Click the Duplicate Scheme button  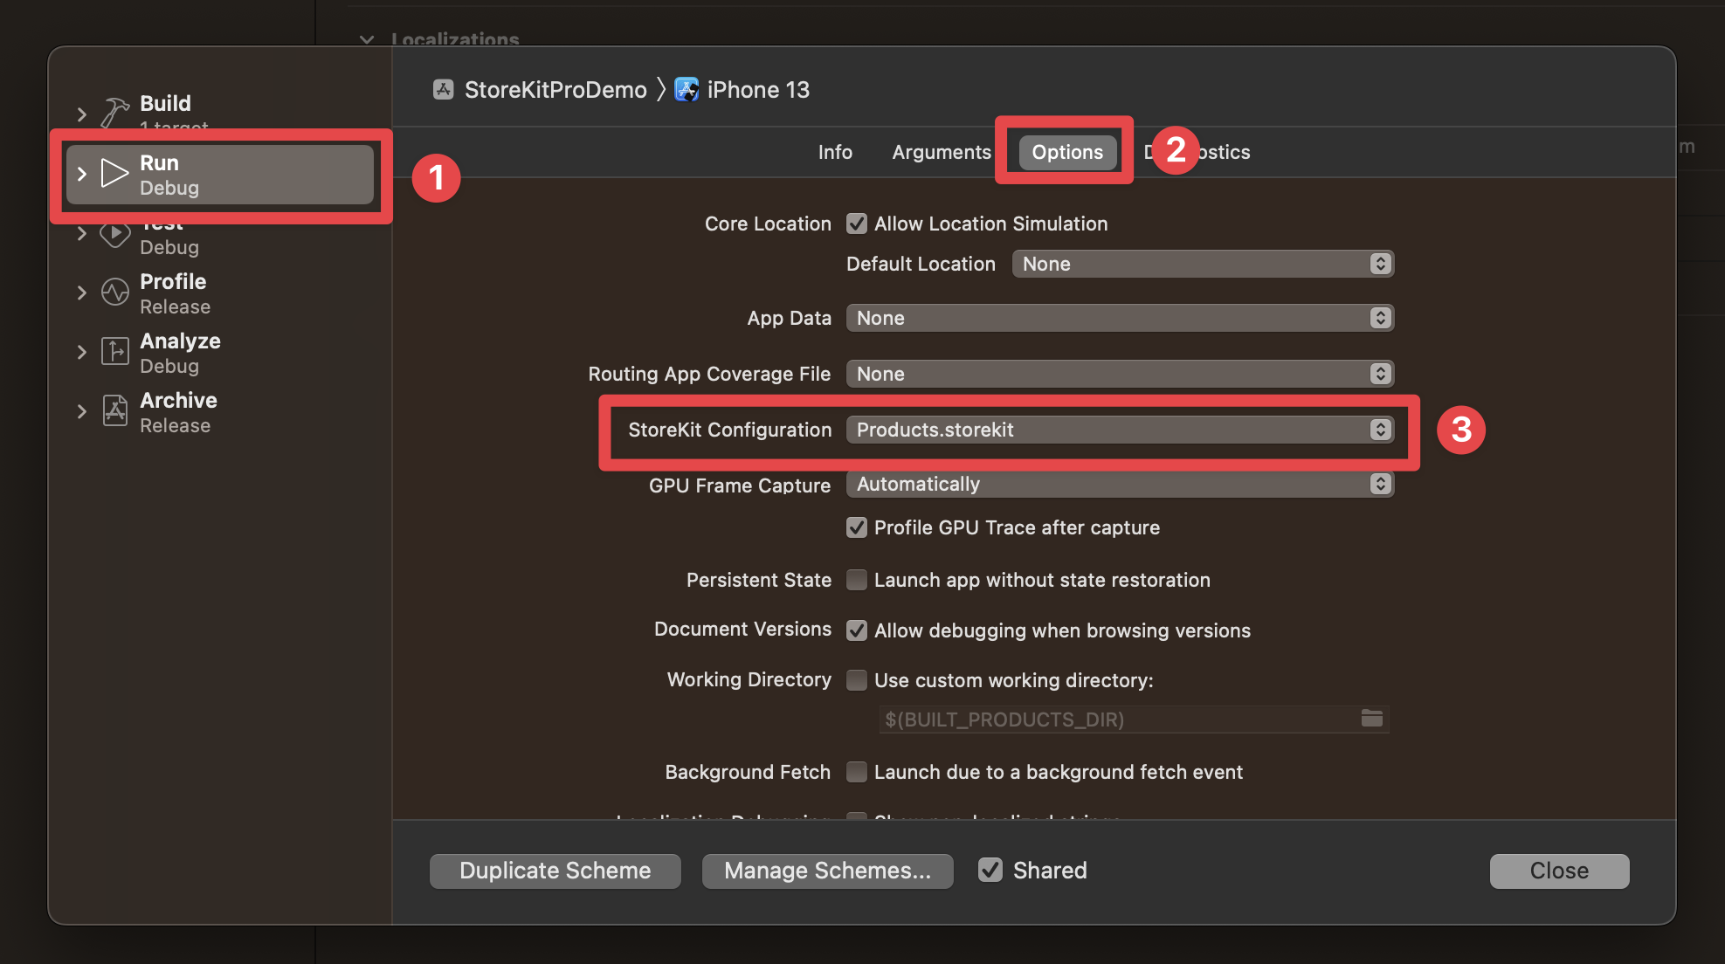[555, 871]
